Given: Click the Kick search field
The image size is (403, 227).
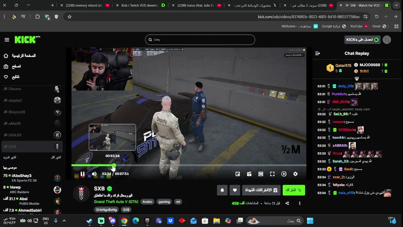Looking at the screenshot, I should (x=200, y=40).
